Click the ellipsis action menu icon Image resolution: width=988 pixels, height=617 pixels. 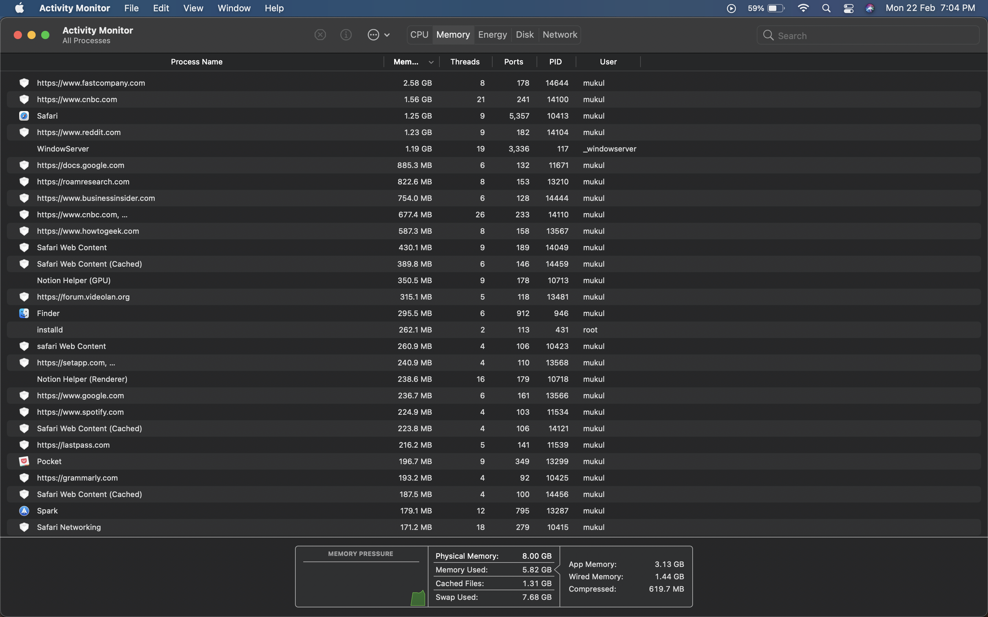[x=373, y=35]
